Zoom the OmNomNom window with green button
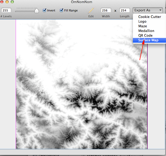The height and width of the screenshot is (156, 166). 12,2
